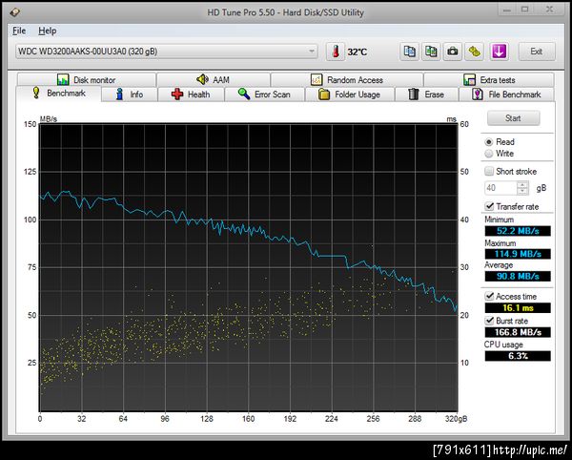Switch to the Health tab
This screenshot has height=460, width=572.
click(191, 94)
